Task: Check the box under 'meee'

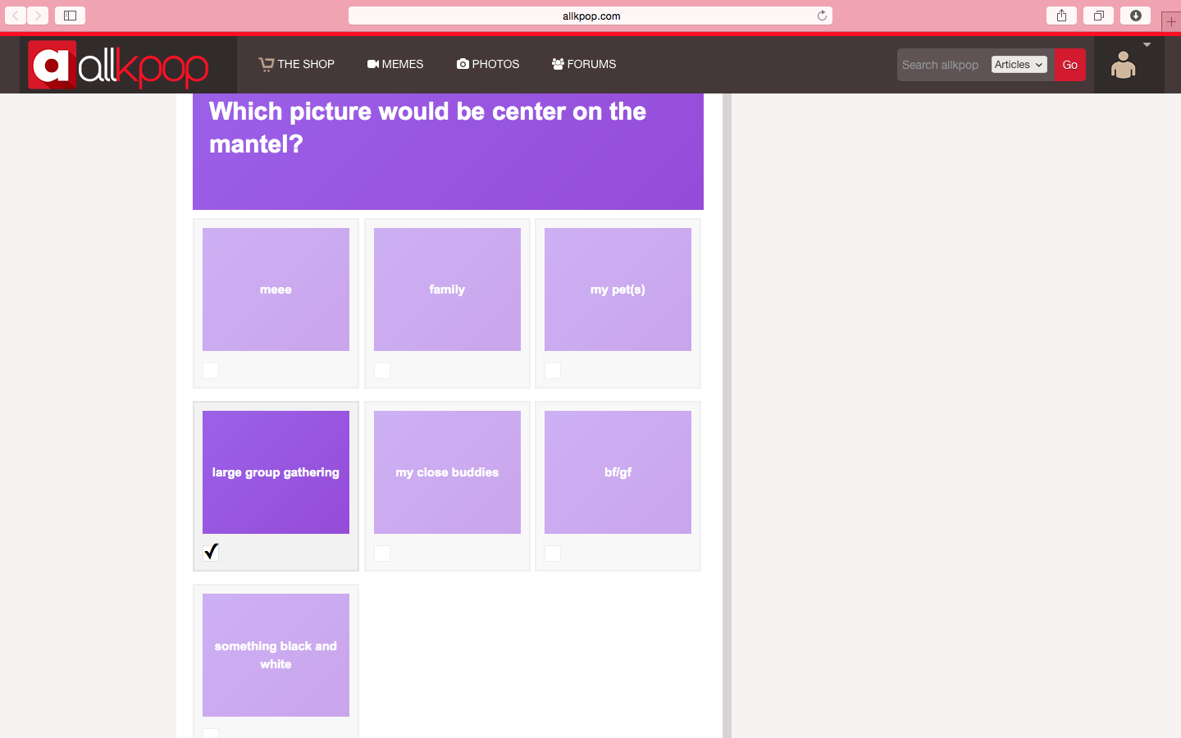Action: 211,371
